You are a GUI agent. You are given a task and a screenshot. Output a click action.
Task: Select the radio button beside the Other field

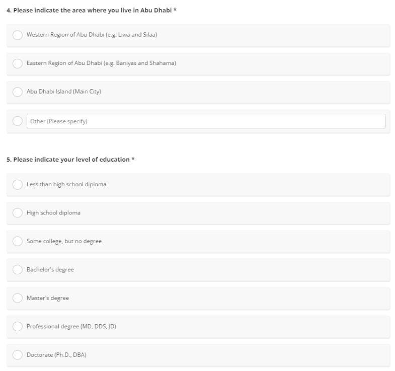(18, 121)
